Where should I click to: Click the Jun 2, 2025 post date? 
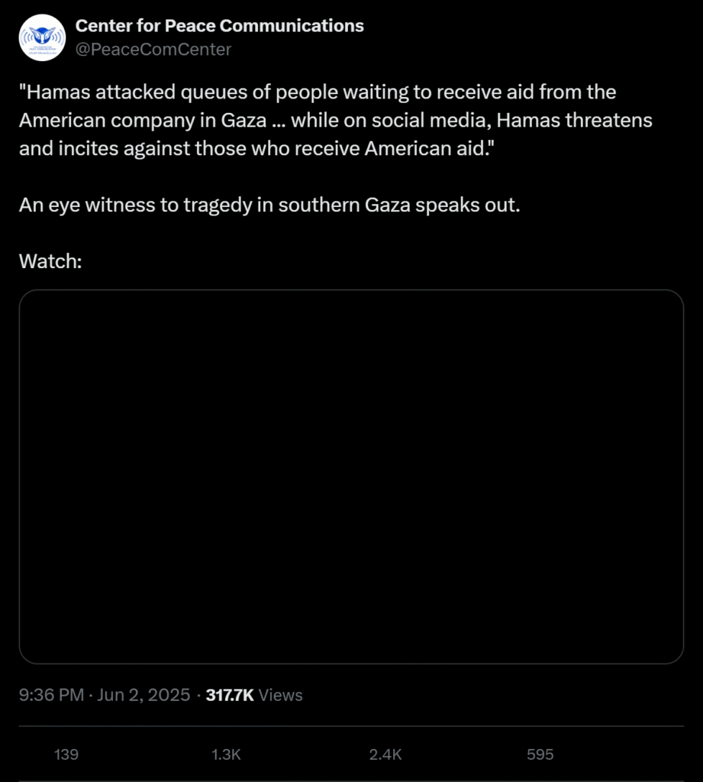click(x=143, y=695)
